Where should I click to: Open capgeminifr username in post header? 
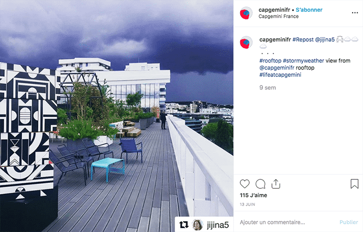tap(274, 10)
